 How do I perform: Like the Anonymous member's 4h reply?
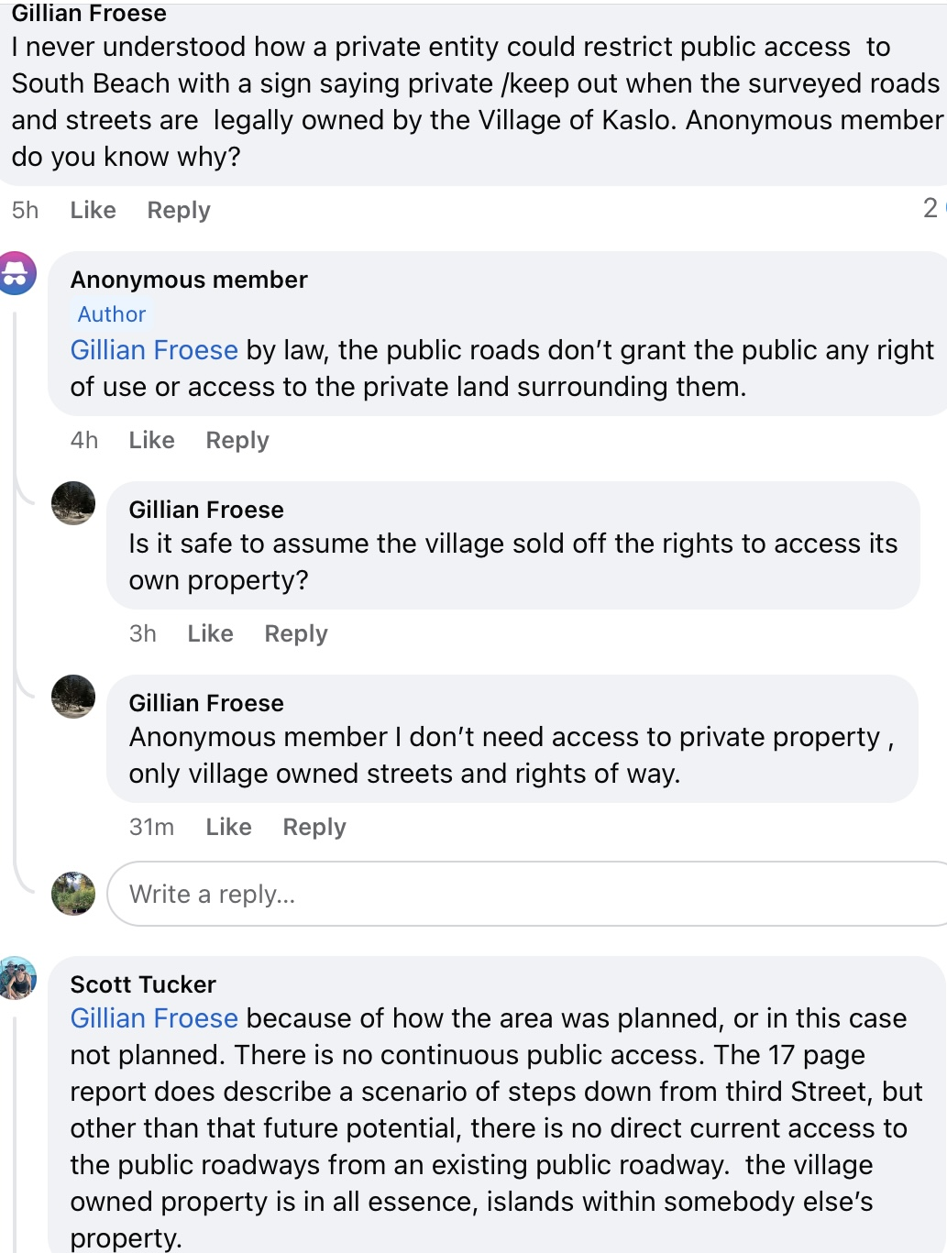click(x=151, y=440)
